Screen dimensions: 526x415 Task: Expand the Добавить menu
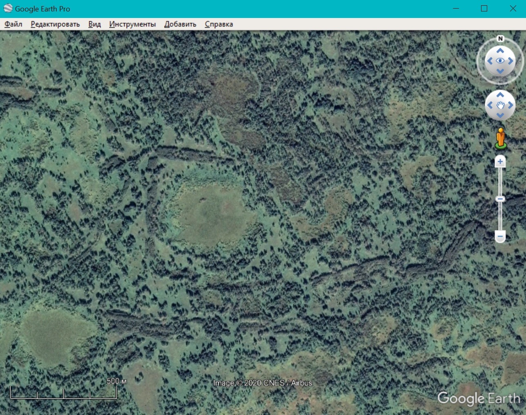pyautogui.click(x=180, y=24)
